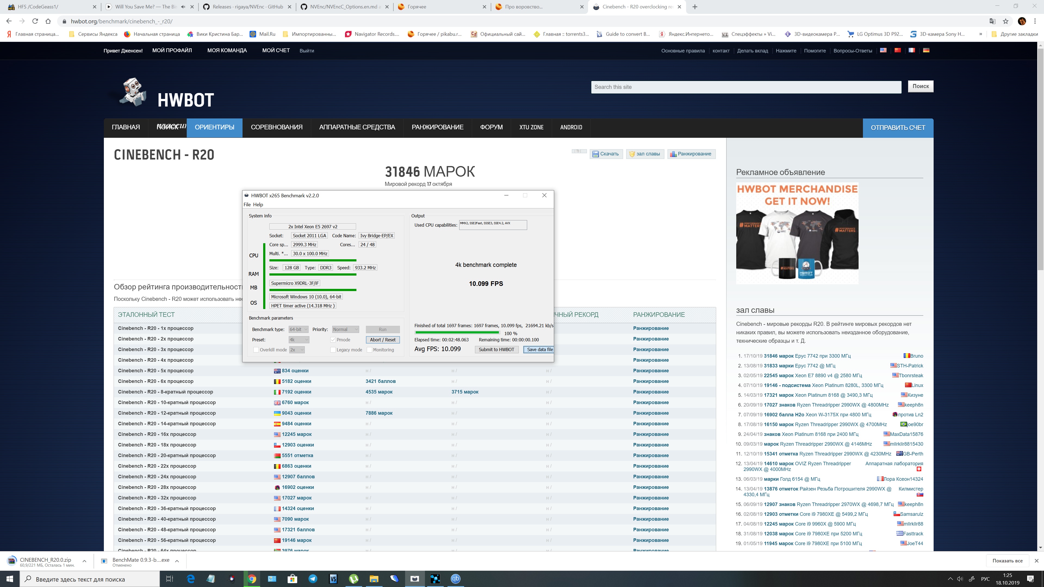Open the зал славы button
This screenshot has width=1044, height=587.
click(x=645, y=154)
